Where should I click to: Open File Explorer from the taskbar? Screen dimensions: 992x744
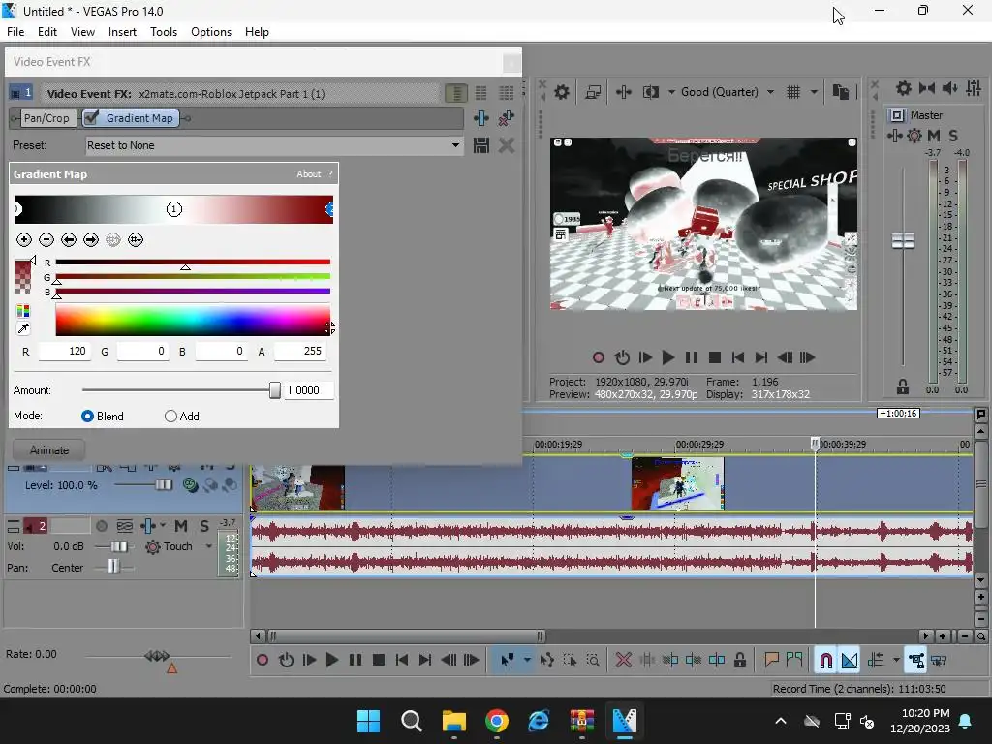click(453, 721)
